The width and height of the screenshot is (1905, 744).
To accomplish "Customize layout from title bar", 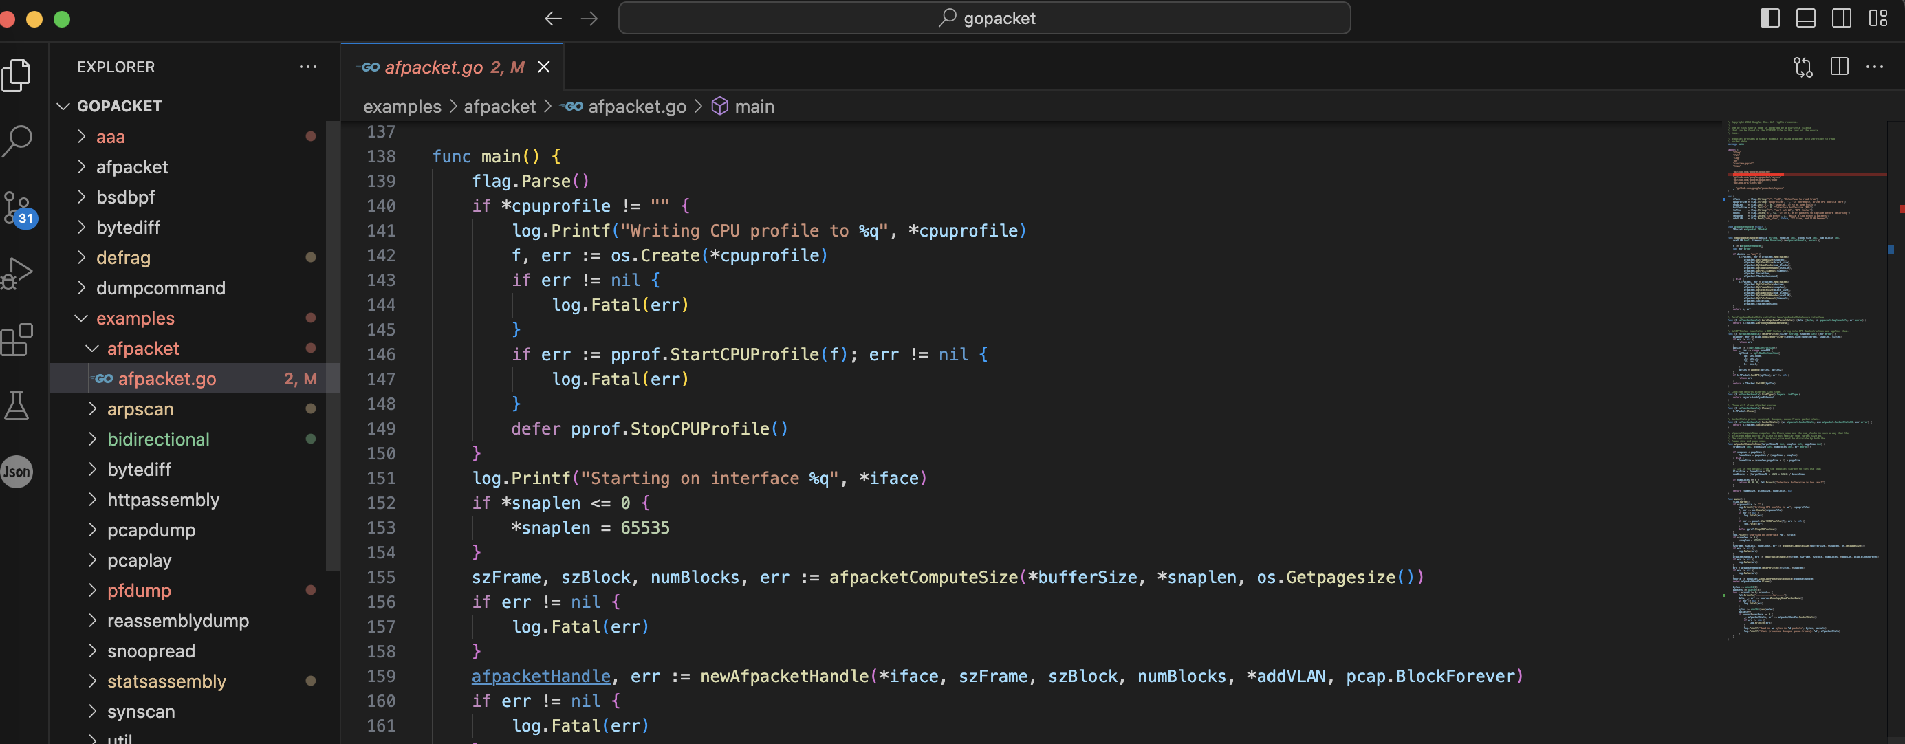I will pos(1878,19).
